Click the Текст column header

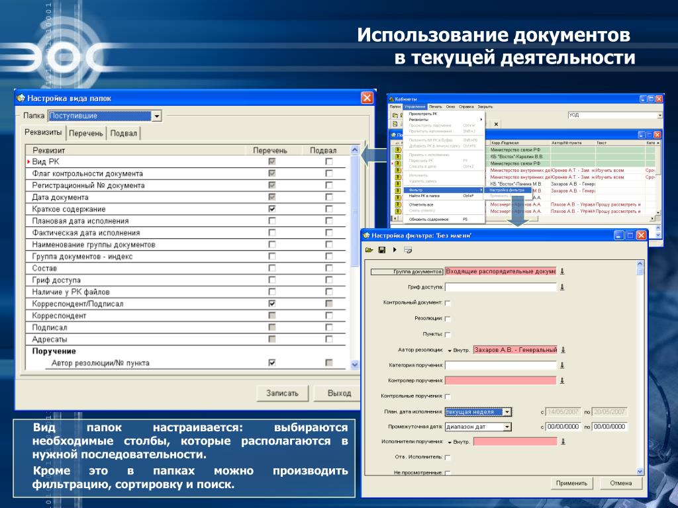point(620,143)
